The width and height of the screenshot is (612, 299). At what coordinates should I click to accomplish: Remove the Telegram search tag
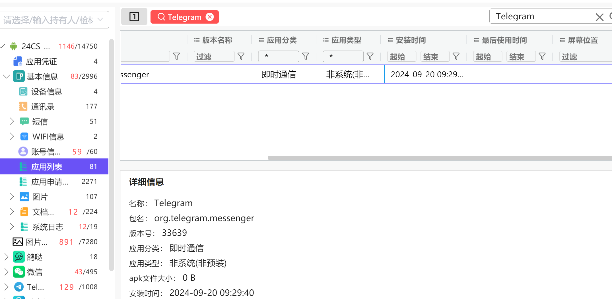pyautogui.click(x=210, y=17)
